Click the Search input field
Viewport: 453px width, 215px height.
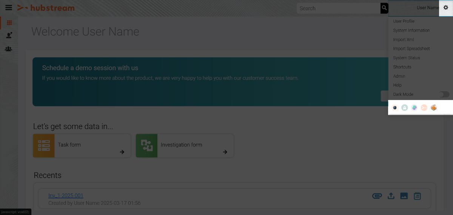(338, 8)
